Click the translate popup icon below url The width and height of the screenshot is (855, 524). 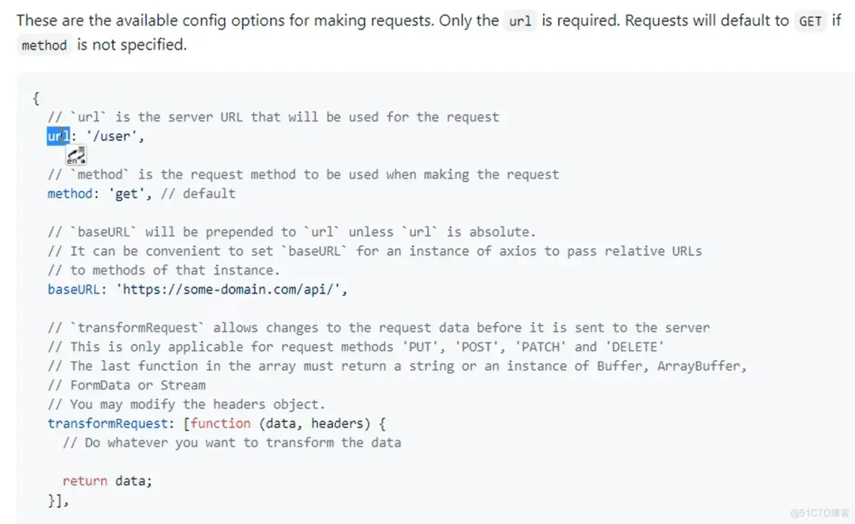click(x=77, y=156)
